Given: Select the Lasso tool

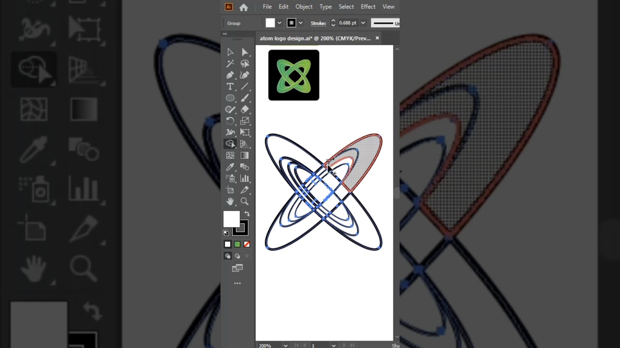Looking at the screenshot, I should (x=245, y=63).
